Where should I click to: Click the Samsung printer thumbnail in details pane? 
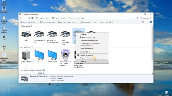24,79
